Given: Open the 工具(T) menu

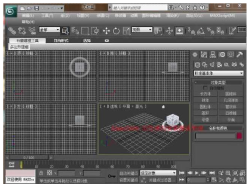Looking at the screenshot, I should click(x=47, y=15).
